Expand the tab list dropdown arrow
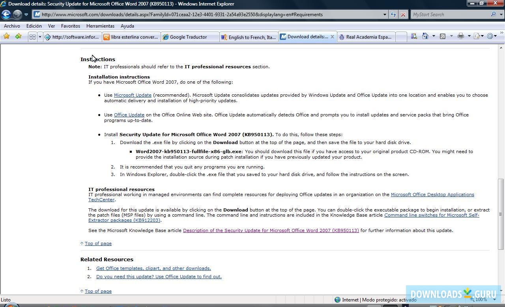The height and width of the screenshot is (307, 505). [x=39, y=37]
